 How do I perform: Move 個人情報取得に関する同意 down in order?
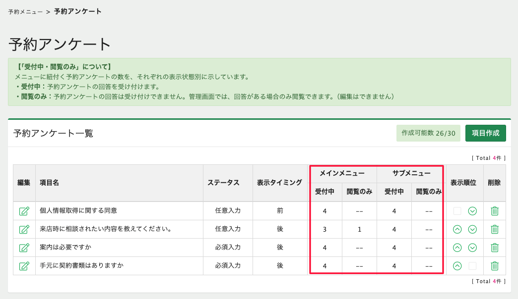click(472, 211)
